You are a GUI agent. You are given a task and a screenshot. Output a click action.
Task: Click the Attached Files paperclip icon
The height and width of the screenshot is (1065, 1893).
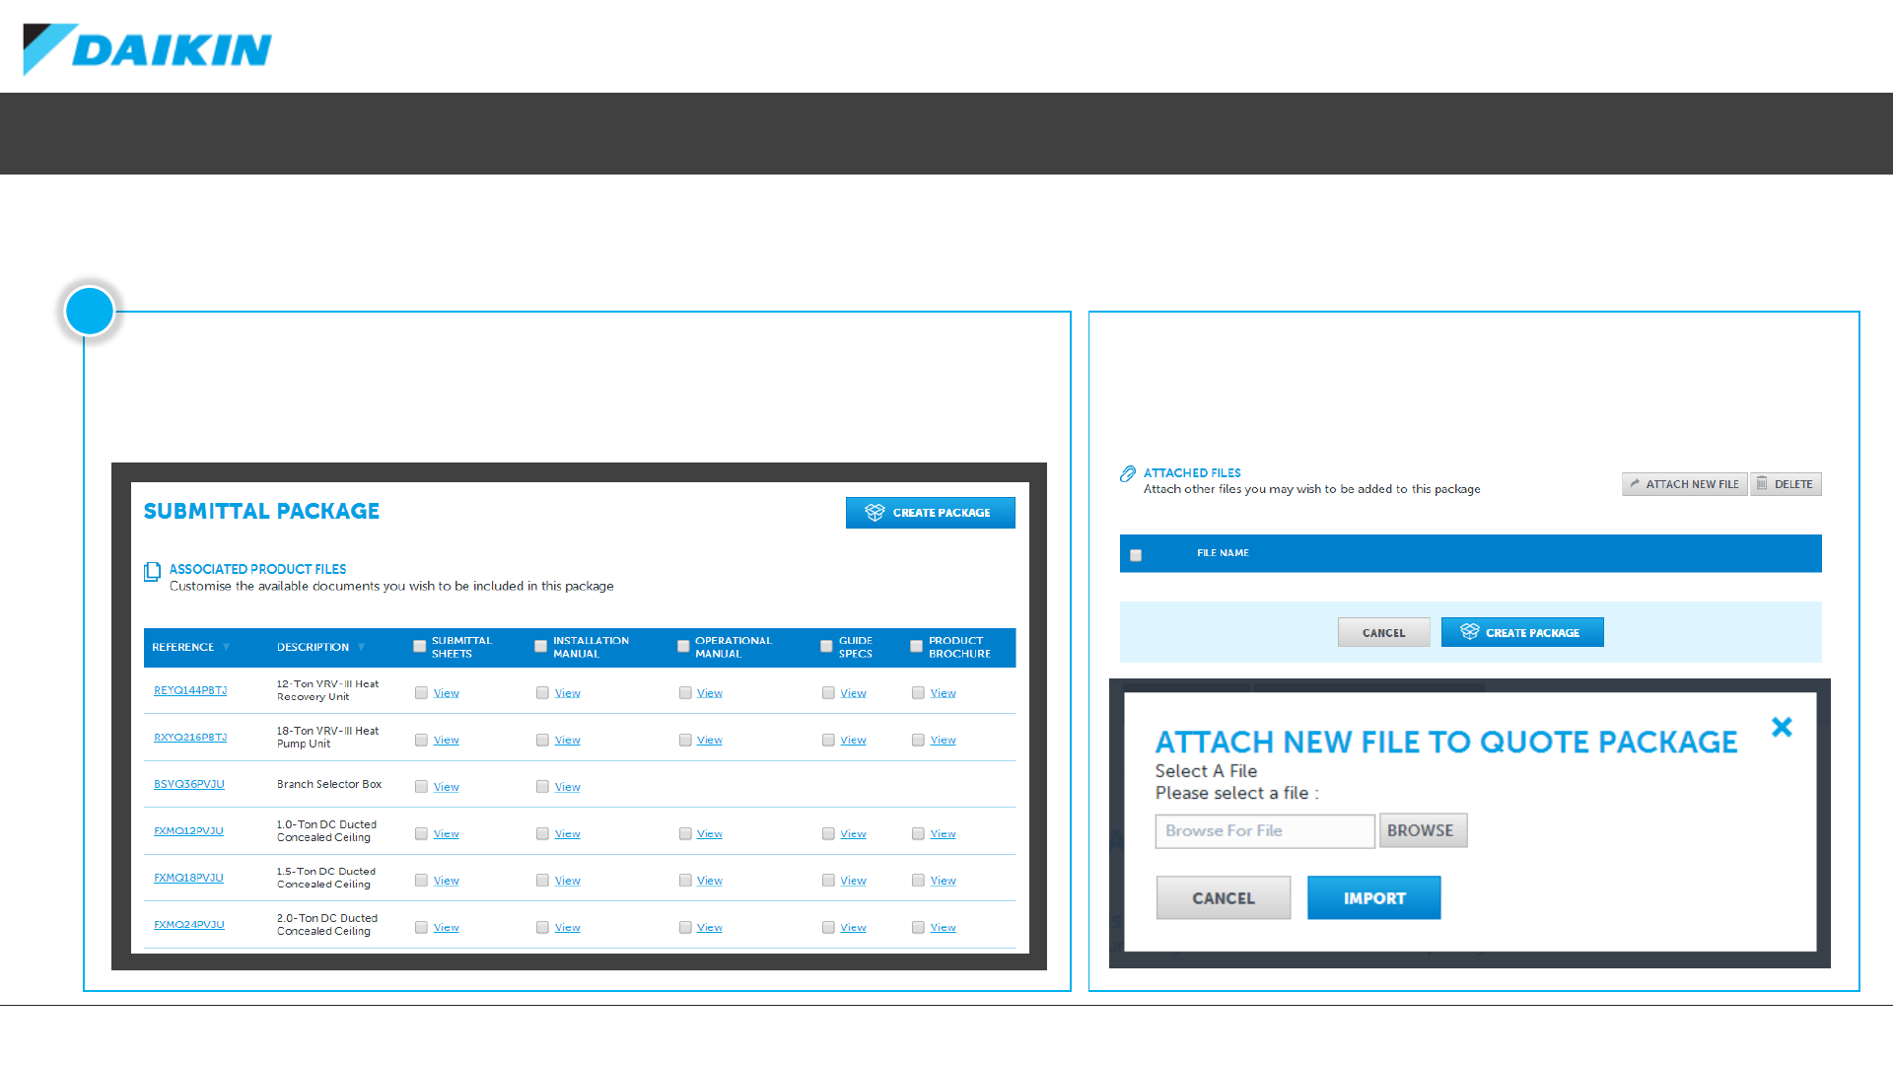pyautogui.click(x=1128, y=474)
